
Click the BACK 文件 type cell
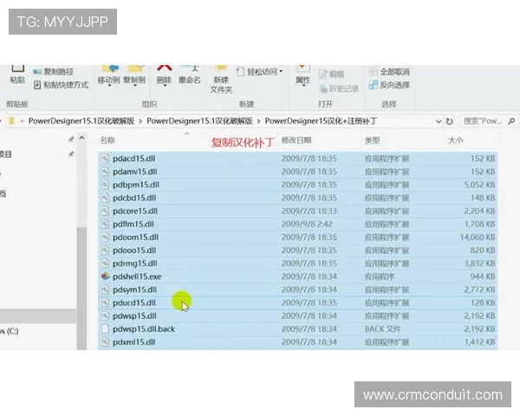click(383, 329)
